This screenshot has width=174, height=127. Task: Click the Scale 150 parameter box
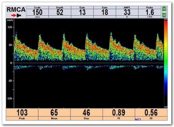click(37, 12)
